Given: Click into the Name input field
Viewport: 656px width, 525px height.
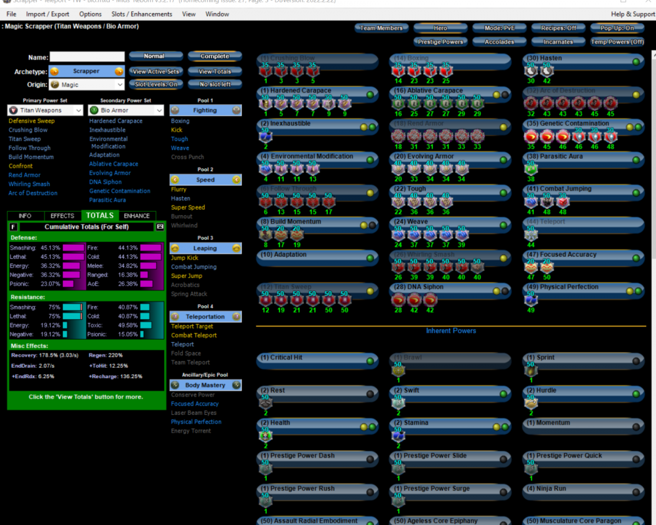Looking at the screenshot, I should 87,57.
